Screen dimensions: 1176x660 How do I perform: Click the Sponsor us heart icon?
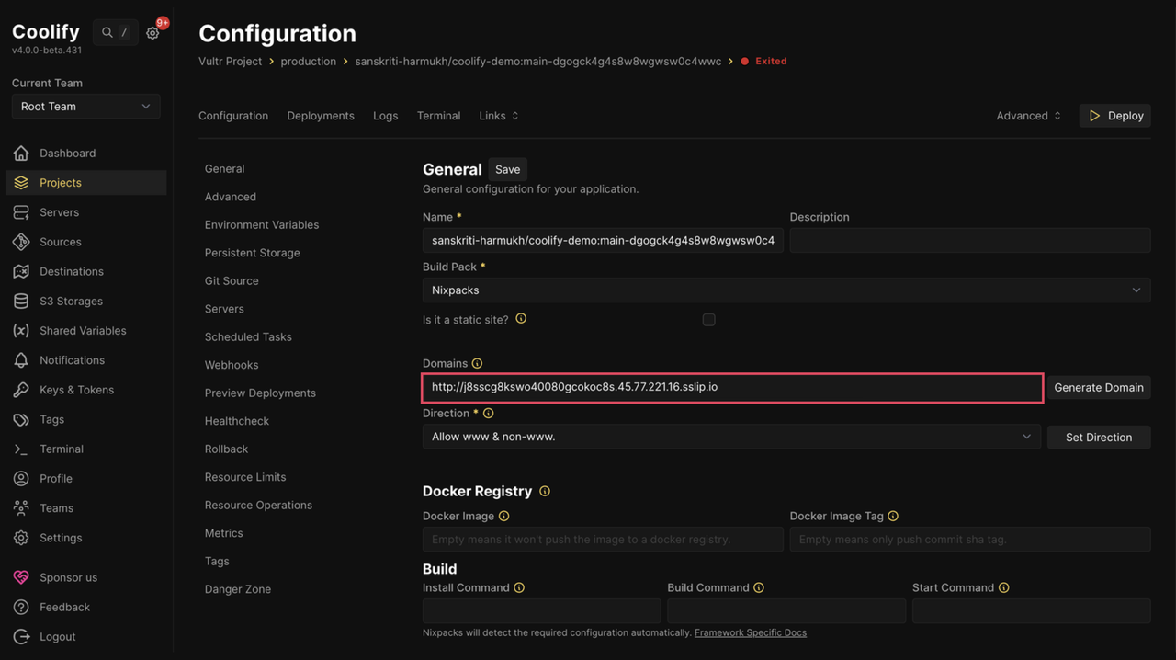pyautogui.click(x=21, y=577)
